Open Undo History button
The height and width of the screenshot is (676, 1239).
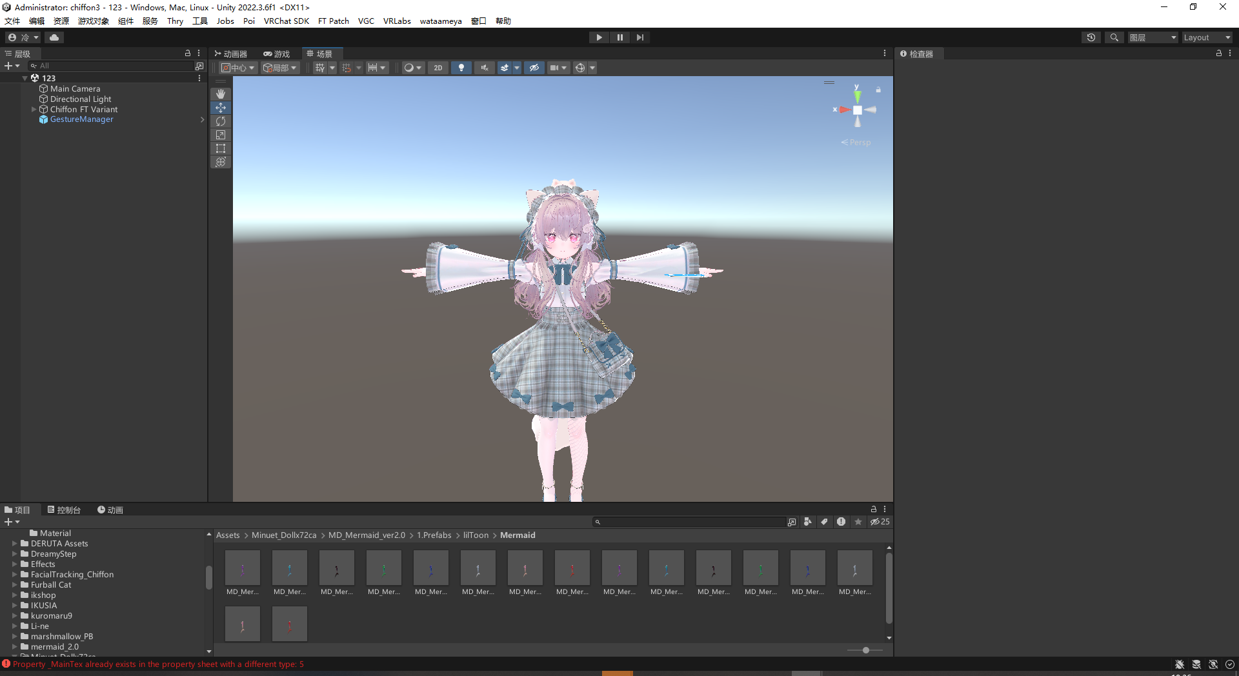tap(1091, 37)
